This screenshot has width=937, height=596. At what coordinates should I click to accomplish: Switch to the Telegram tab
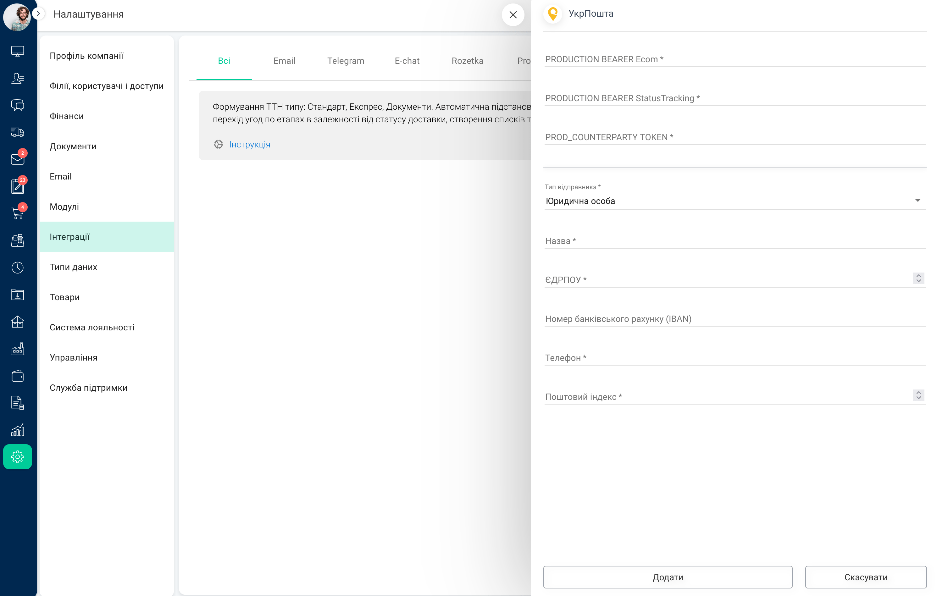(346, 61)
